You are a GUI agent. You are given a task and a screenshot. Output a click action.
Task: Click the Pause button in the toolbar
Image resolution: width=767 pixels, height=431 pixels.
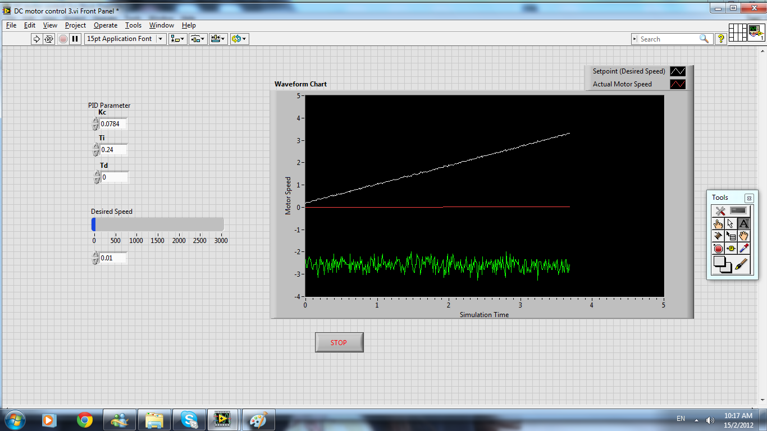pos(75,39)
